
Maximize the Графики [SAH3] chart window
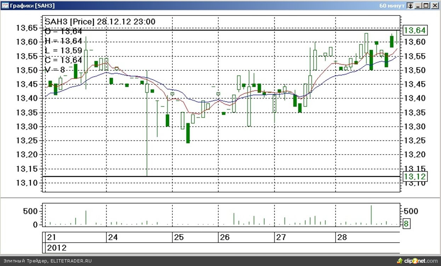426,6
